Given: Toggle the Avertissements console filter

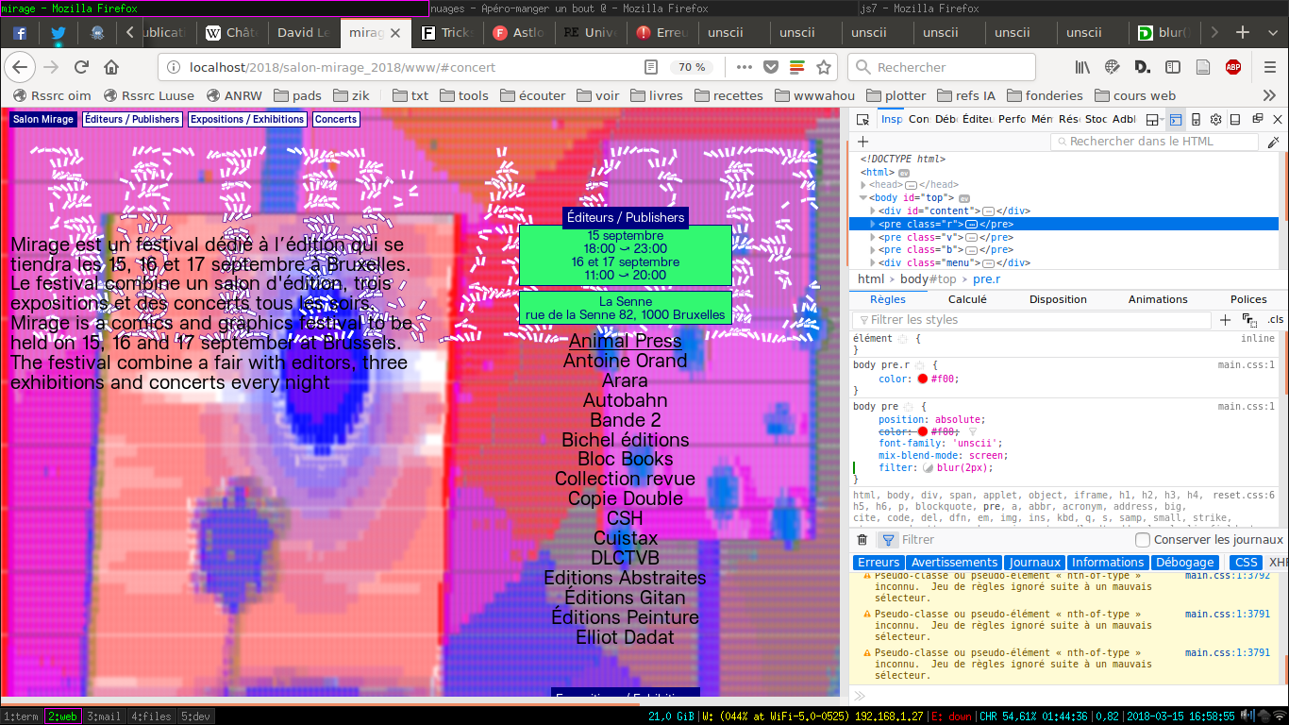Looking at the screenshot, I should click(x=953, y=563).
